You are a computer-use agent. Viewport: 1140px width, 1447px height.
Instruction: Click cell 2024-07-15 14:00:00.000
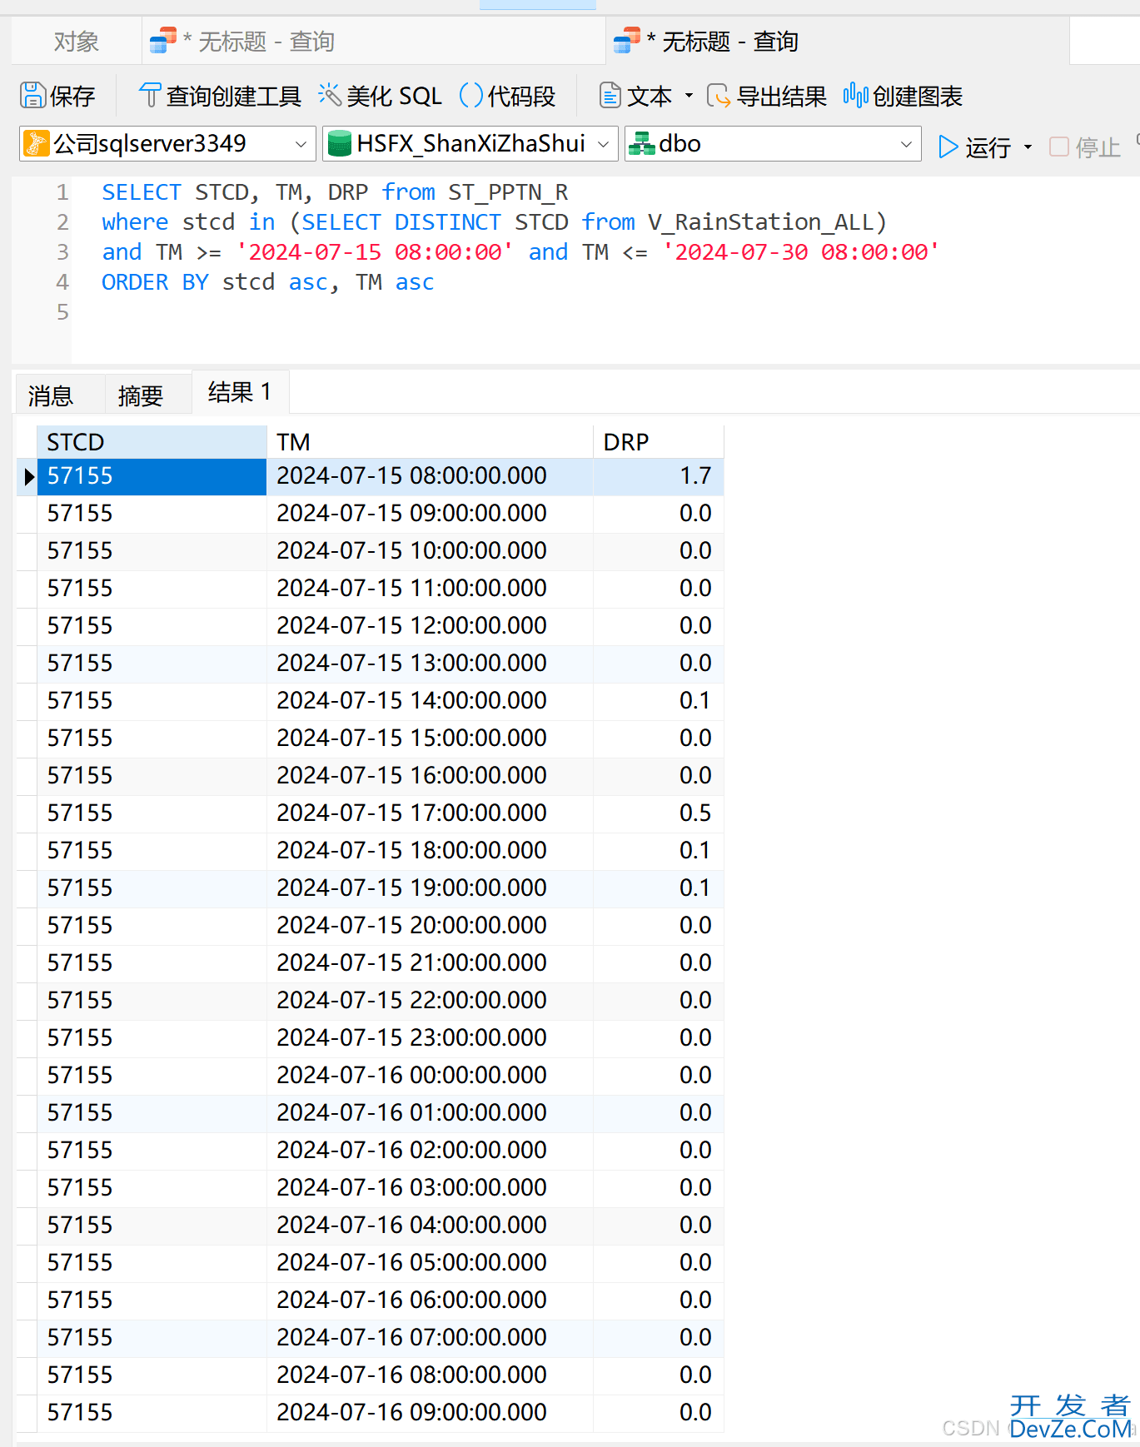430,701
